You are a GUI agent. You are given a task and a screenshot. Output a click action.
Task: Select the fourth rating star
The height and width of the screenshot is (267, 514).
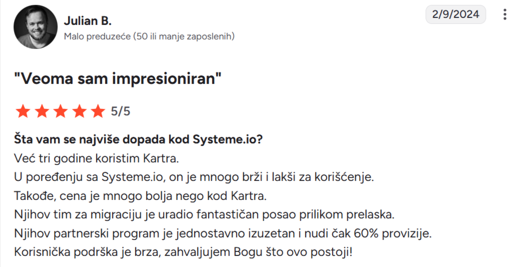(79, 111)
